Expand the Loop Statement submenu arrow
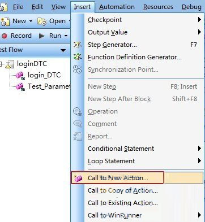205x222 pixels. [x=199, y=161]
